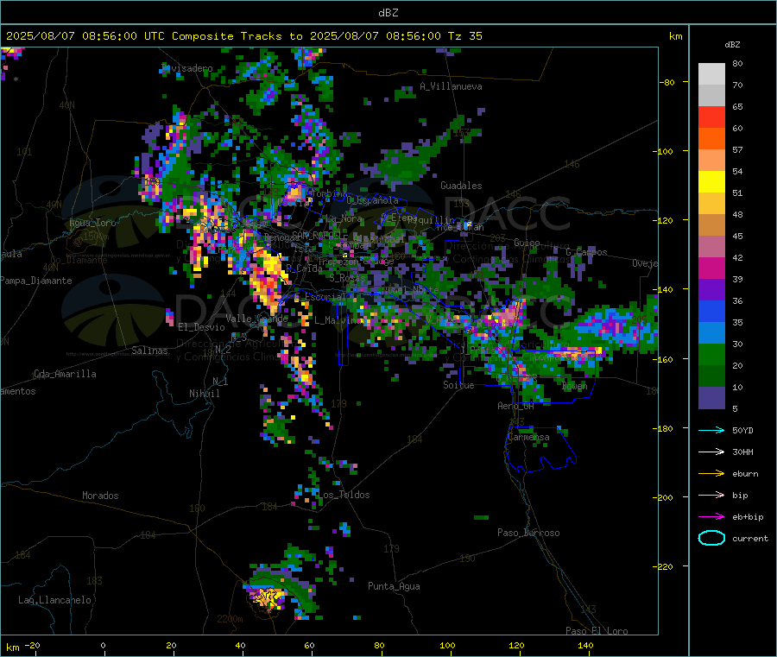Select the 65 dBZ red color swatch
This screenshot has width=777, height=657.
pos(711,117)
